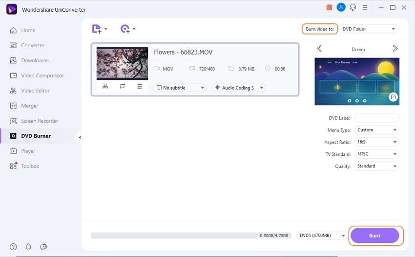Click the feedback chat icon at bottom left
This screenshot has width=415, height=257.
click(x=43, y=247)
